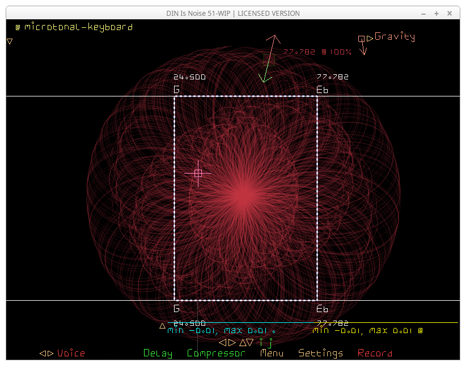Click the up triangle left of min/max range

point(163,326)
